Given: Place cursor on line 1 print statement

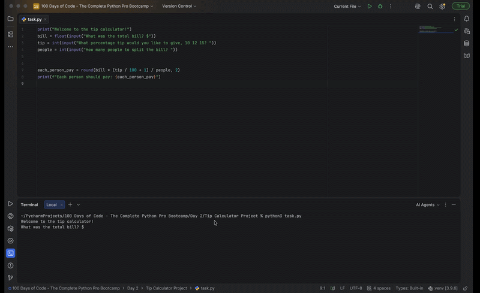Looking at the screenshot, I should click(x=85, y=29).
